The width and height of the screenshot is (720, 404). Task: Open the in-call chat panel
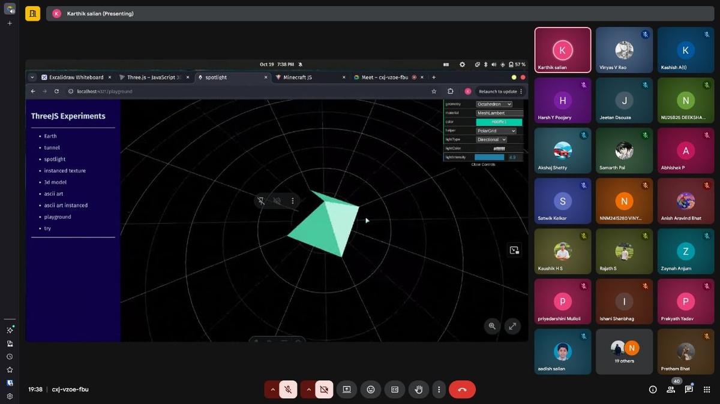689,389
